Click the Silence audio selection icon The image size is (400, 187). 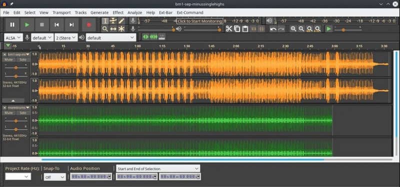pyautogui.click(x=261, y=29)
